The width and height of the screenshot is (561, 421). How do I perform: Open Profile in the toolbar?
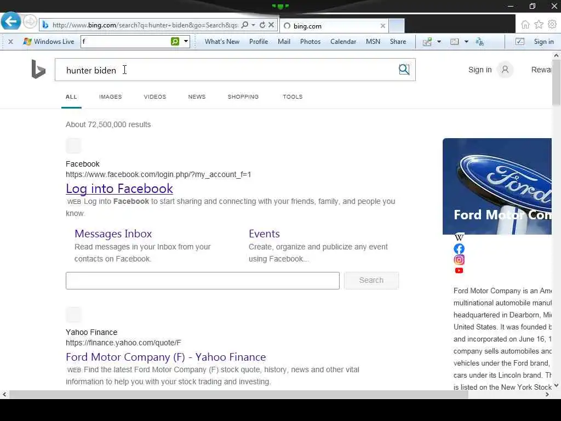pyautogui.click(x=259, y=42)
